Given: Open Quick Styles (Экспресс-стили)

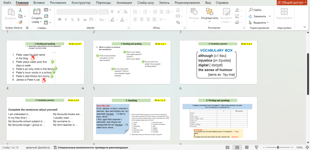Looking at the screenshot, I should 226,16.
